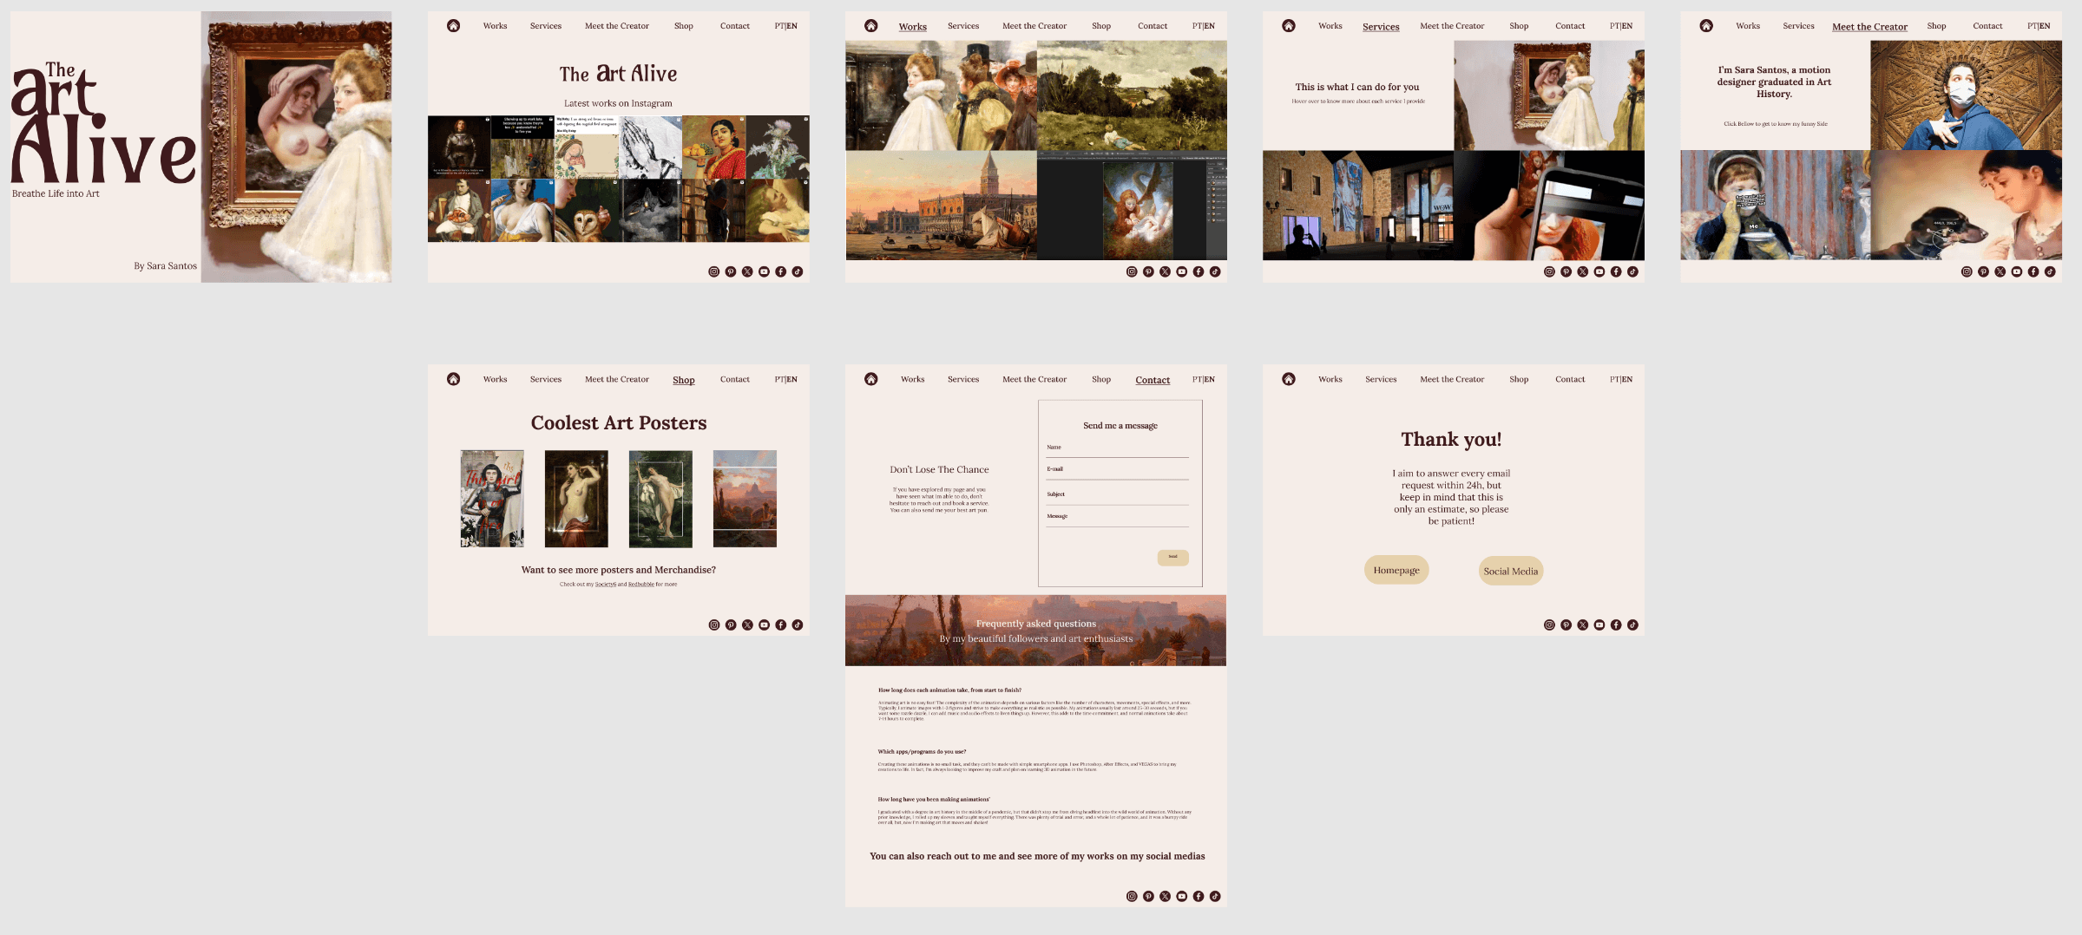Focus the Subject field in the message form

tap(1118, 496)
